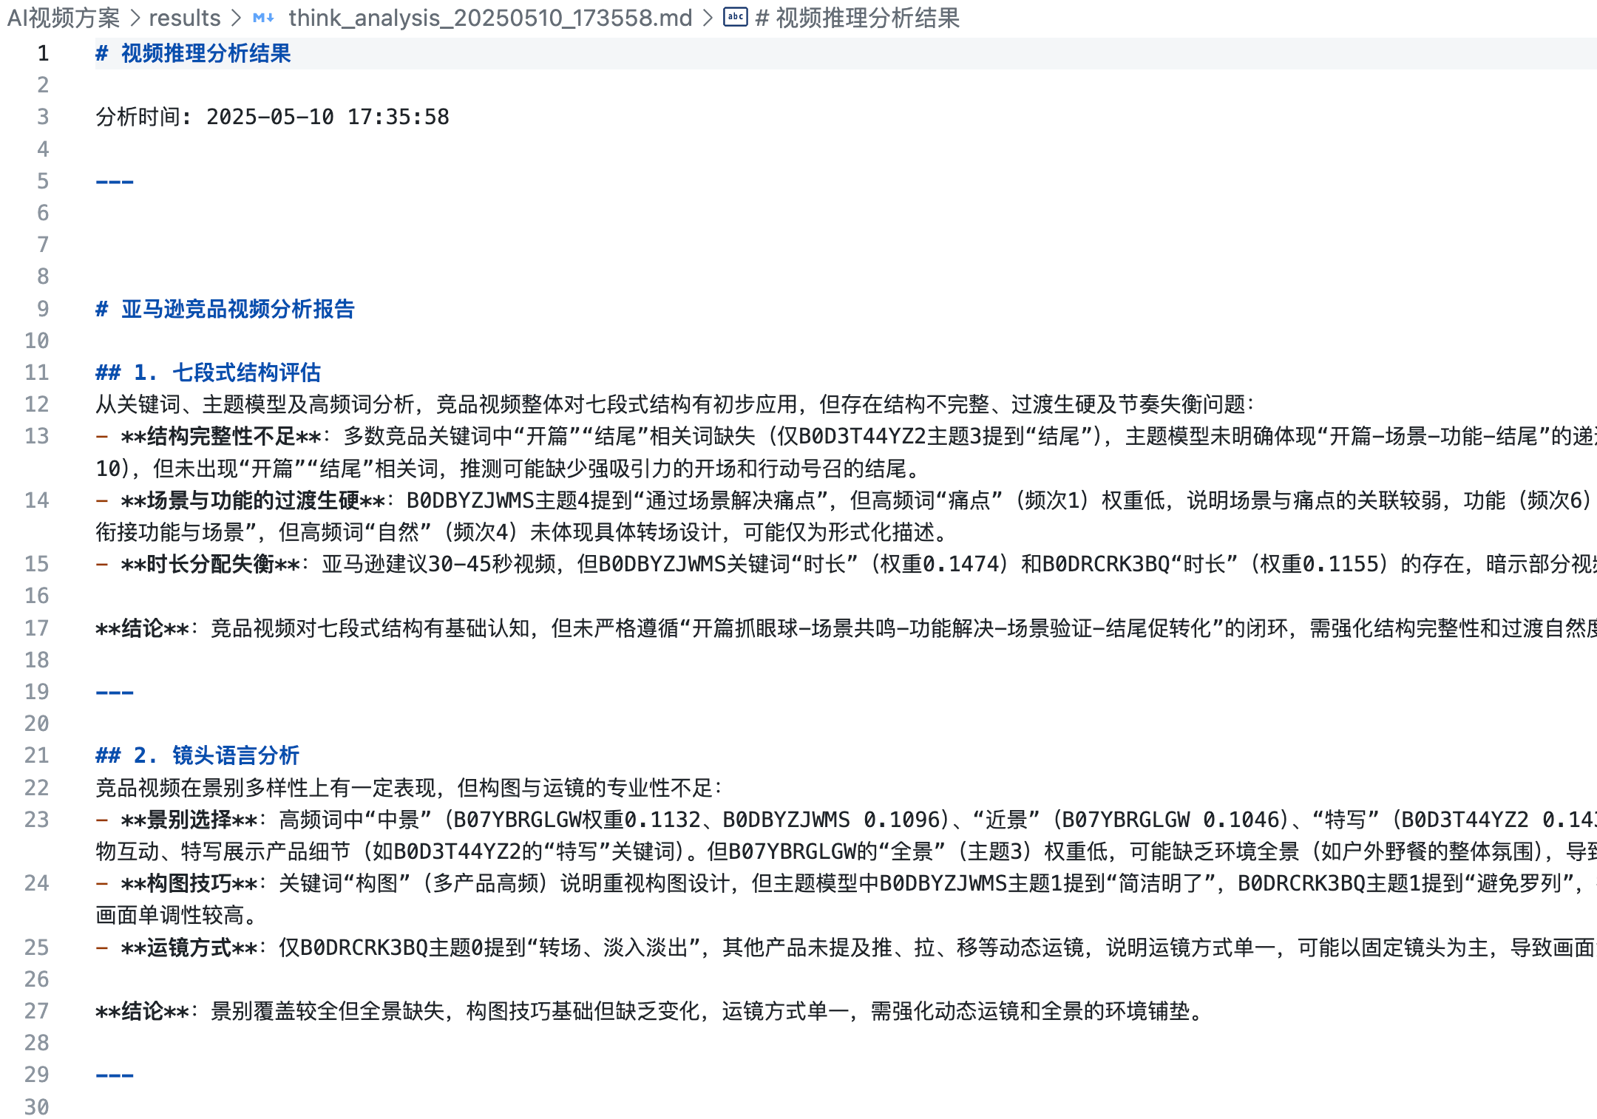Click line number 9 in gutter
The width and height of the screenshot is (1597, 1119).
tap(43, 309)
